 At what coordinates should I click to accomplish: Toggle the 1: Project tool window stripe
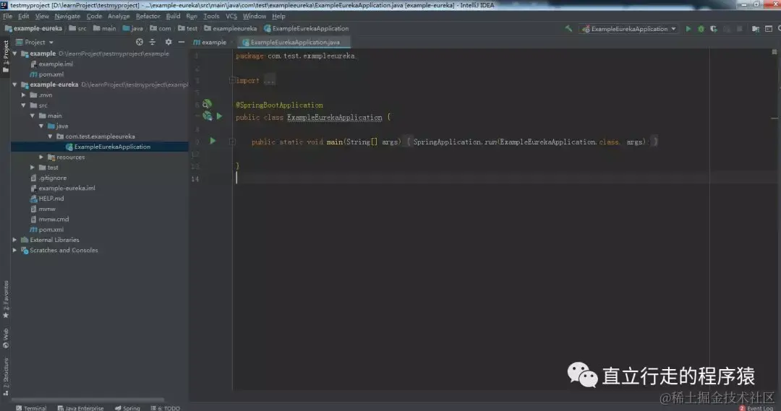point(6,56)
